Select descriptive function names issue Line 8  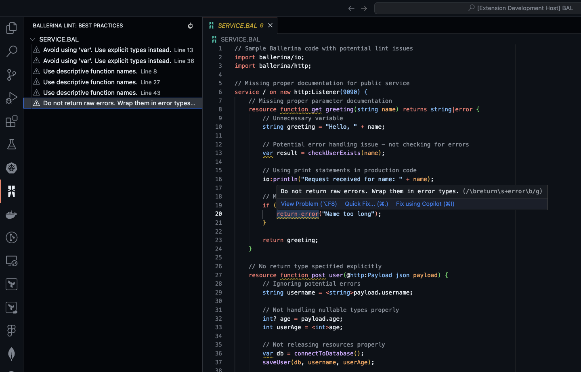point(113,71)
